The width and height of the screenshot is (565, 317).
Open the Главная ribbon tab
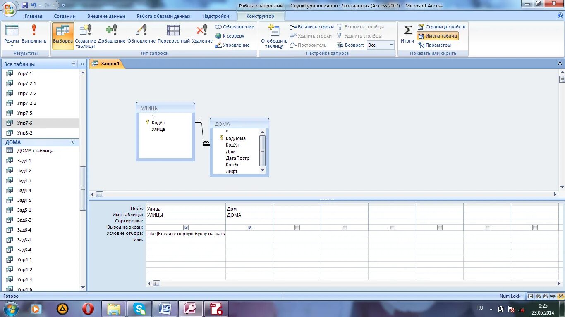[34, 16]
